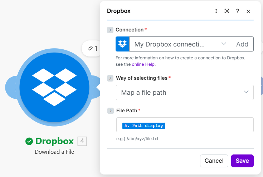Cancel the Dropbox module changes
The height and width of the screenshot is (177, 263).
pyautogui.click(x=214, y=161)
